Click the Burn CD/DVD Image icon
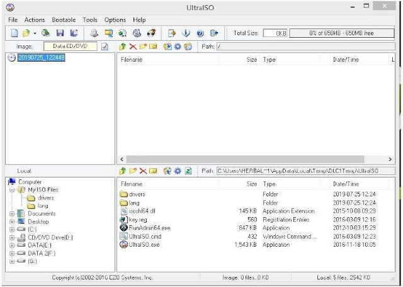The width and height of the screenshot is (403, 287). [x=151, y=33]
